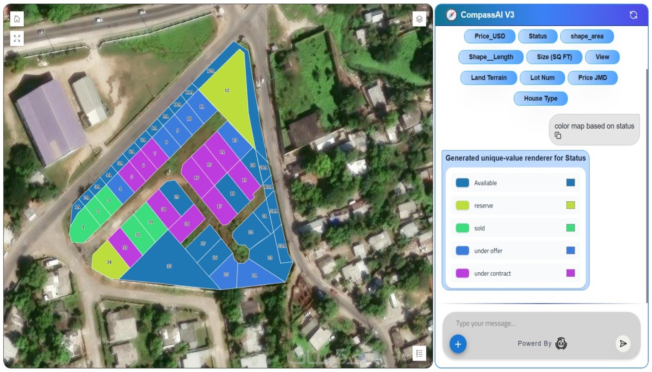Click the 'under contract' legend label
The height and width of the screenshot is (372, 652).
coord(492,273)
